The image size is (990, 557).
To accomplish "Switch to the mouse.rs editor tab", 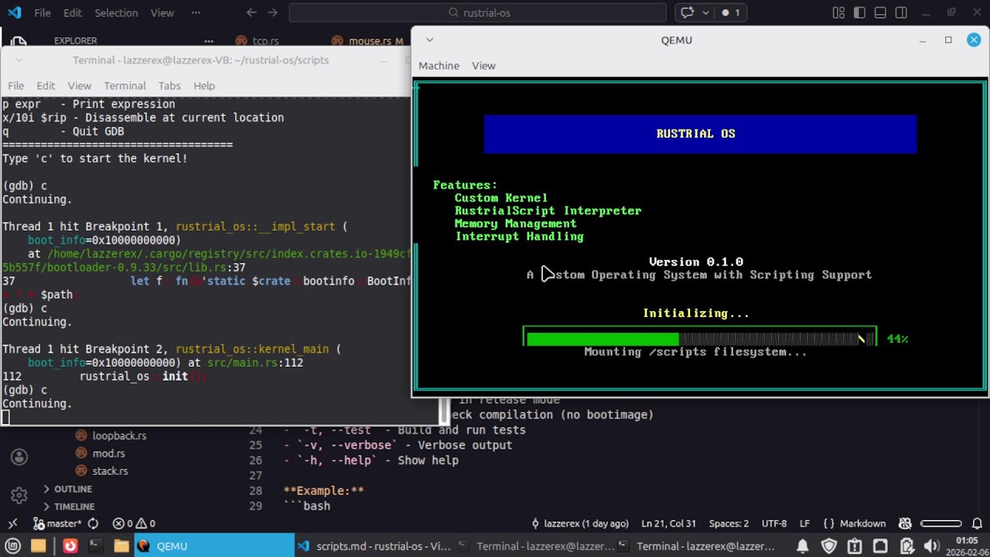I will click(370, 41).
